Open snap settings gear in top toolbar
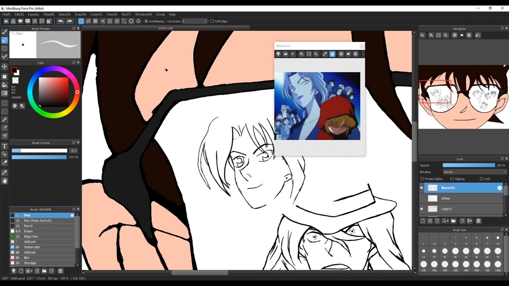The height and width of the screenshot is (286, 509). tap(138, 21)
